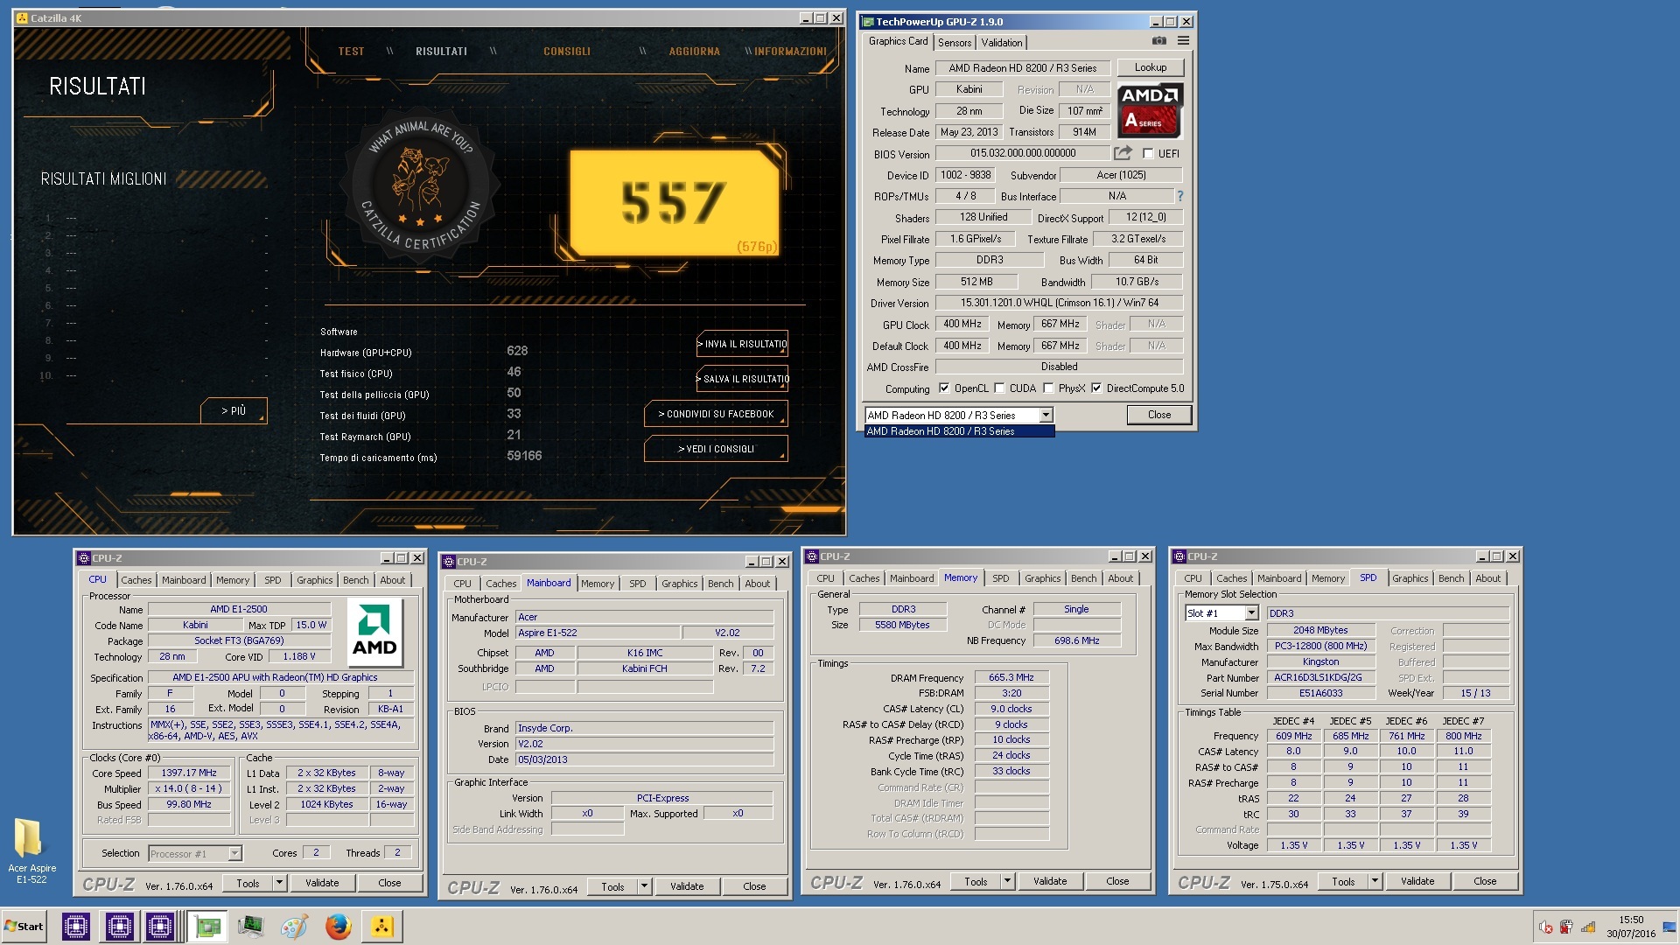Viewport: 1680px width, 945px height.
Task: Open the INFORMAZIONI tab in Catzilla
Action: [x=790, y=52]
